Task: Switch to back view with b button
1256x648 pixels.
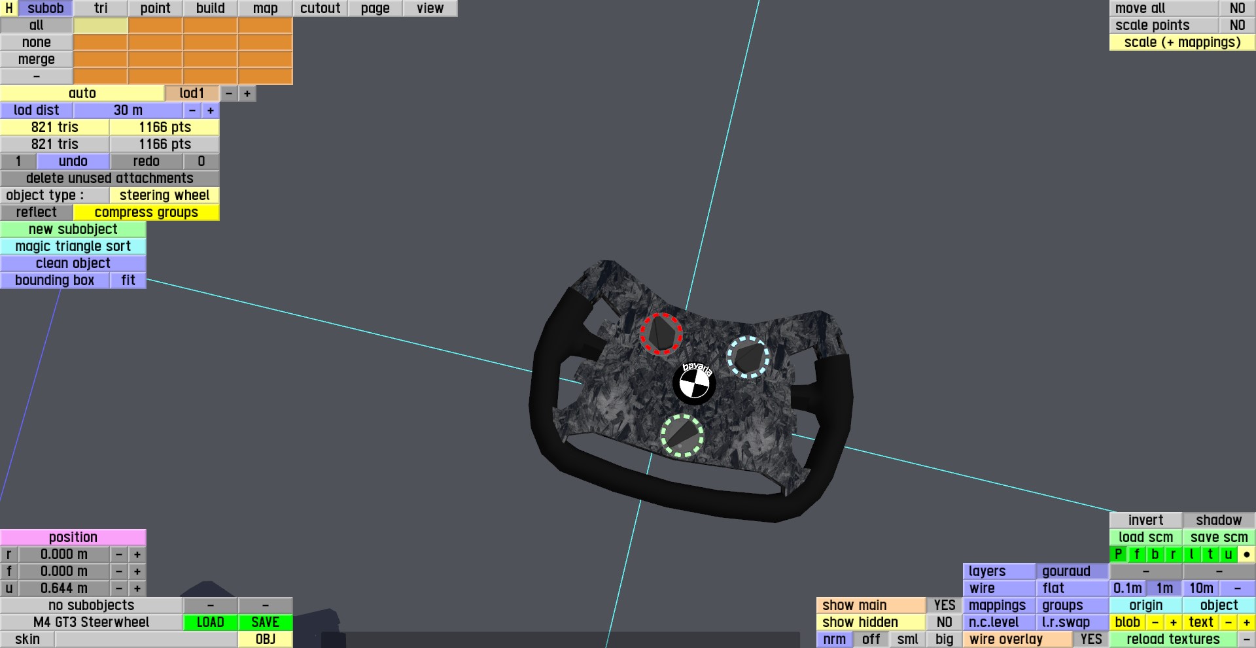Action: pos(1155,554)
